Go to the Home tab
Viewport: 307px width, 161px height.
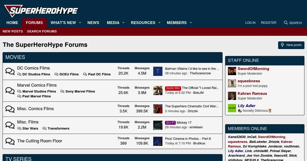pyautogui.click(x=12, y=23)
